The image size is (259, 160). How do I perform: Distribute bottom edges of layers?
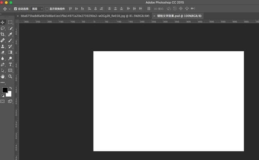coord(121,8)
